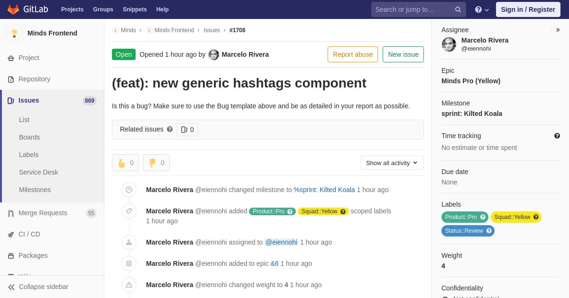
Task: Open the Help dropdown menu
Action: click(482, 9)
